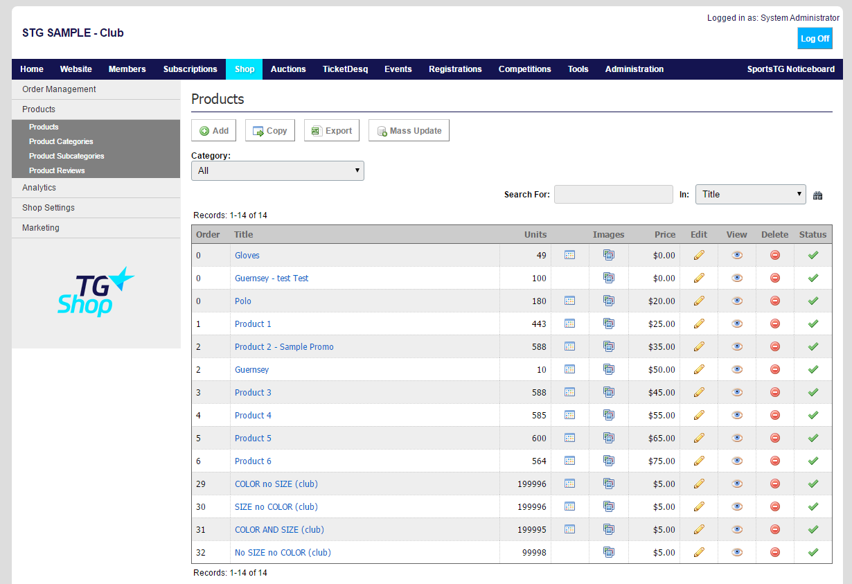Image resolution: width=852 pixels, height=584 pixels.
Task: Click the edit pencil for Gloves
Action: [x=699, y=255]
